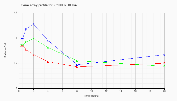
Task: Click the 1.5 tick label on the y-axis
Action: 16,13
